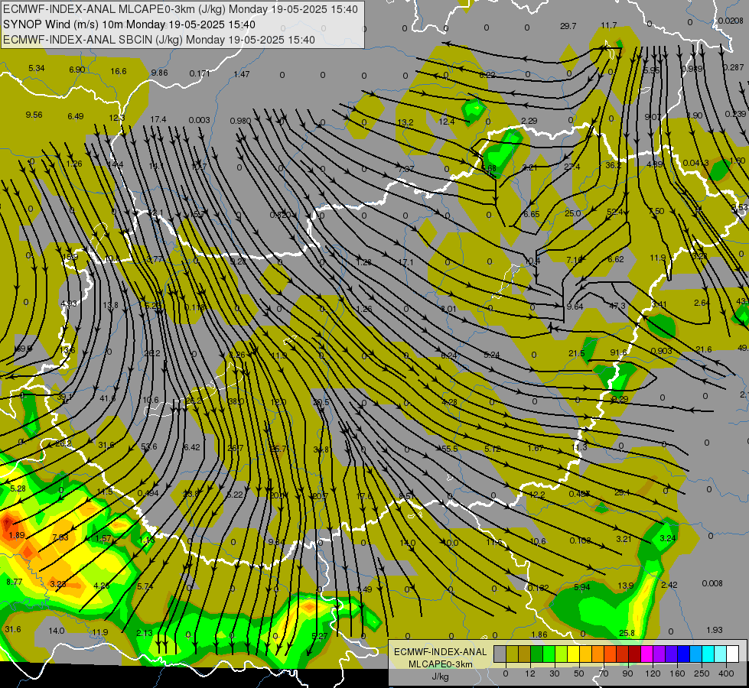Click legend scale label 120
749x688 pixels.
[x=653, y=673]
